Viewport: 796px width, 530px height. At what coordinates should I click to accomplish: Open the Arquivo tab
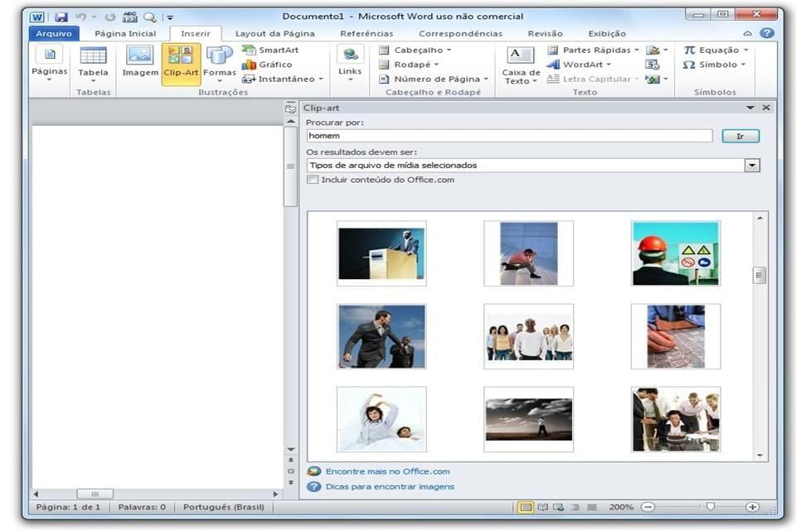click(x=54, y=33)
